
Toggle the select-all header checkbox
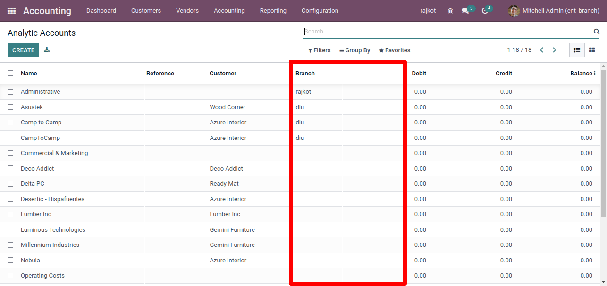click(10, 73)
